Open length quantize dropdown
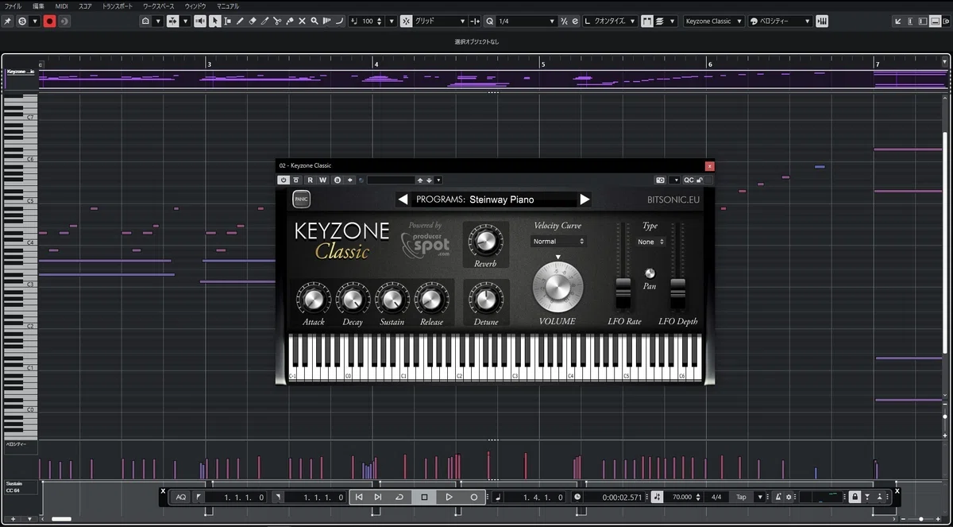This screenshot has width=953, height=527. tap(610, 21)
